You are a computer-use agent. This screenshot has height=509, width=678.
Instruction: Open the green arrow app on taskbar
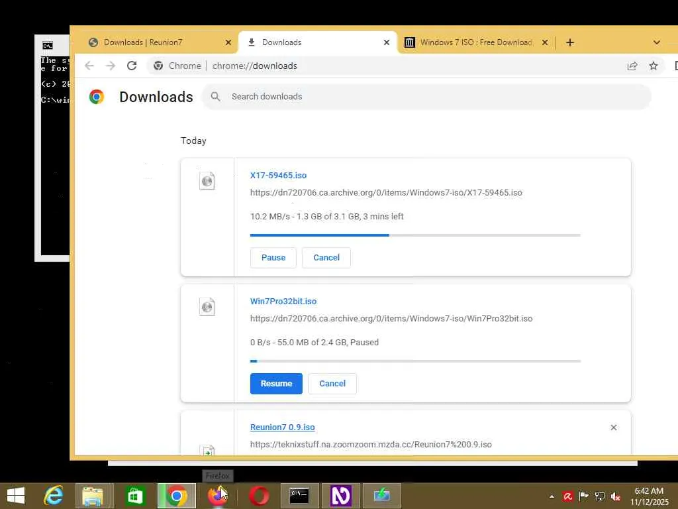pyautogui.click(x=382, y=496)
